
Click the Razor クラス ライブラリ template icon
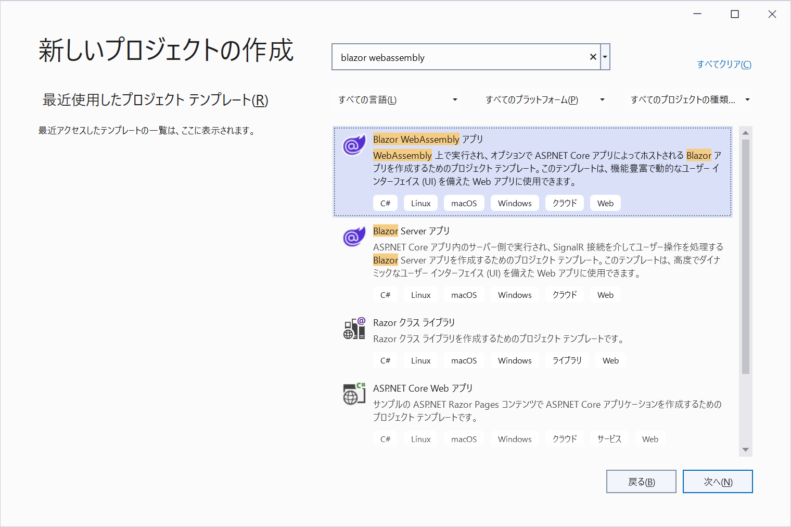click(354, 328)
